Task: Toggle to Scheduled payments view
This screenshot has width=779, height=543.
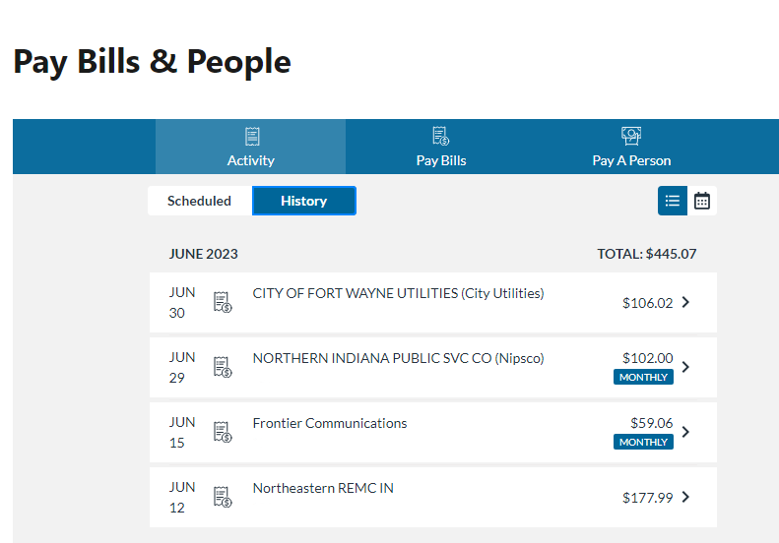Action: pos(199,201)
